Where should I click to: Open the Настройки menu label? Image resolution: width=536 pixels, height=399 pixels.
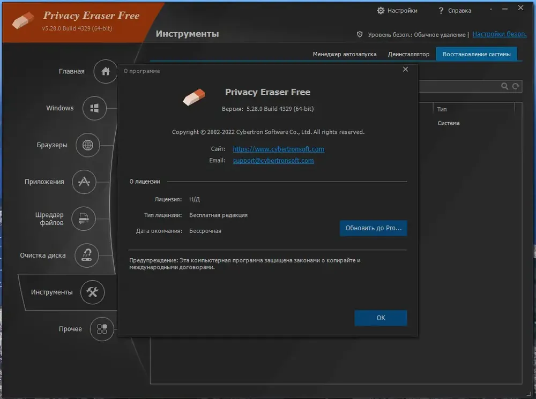point(403,11)
